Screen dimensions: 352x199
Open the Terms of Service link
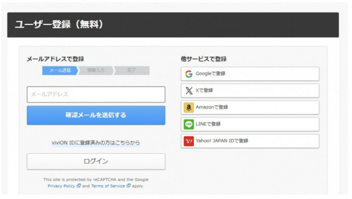pyautogui.click(x=108, y=186)
